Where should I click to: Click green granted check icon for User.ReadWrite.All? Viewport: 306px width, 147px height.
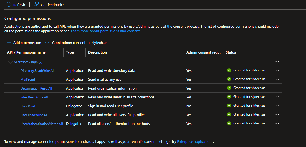tap(229, 114)
